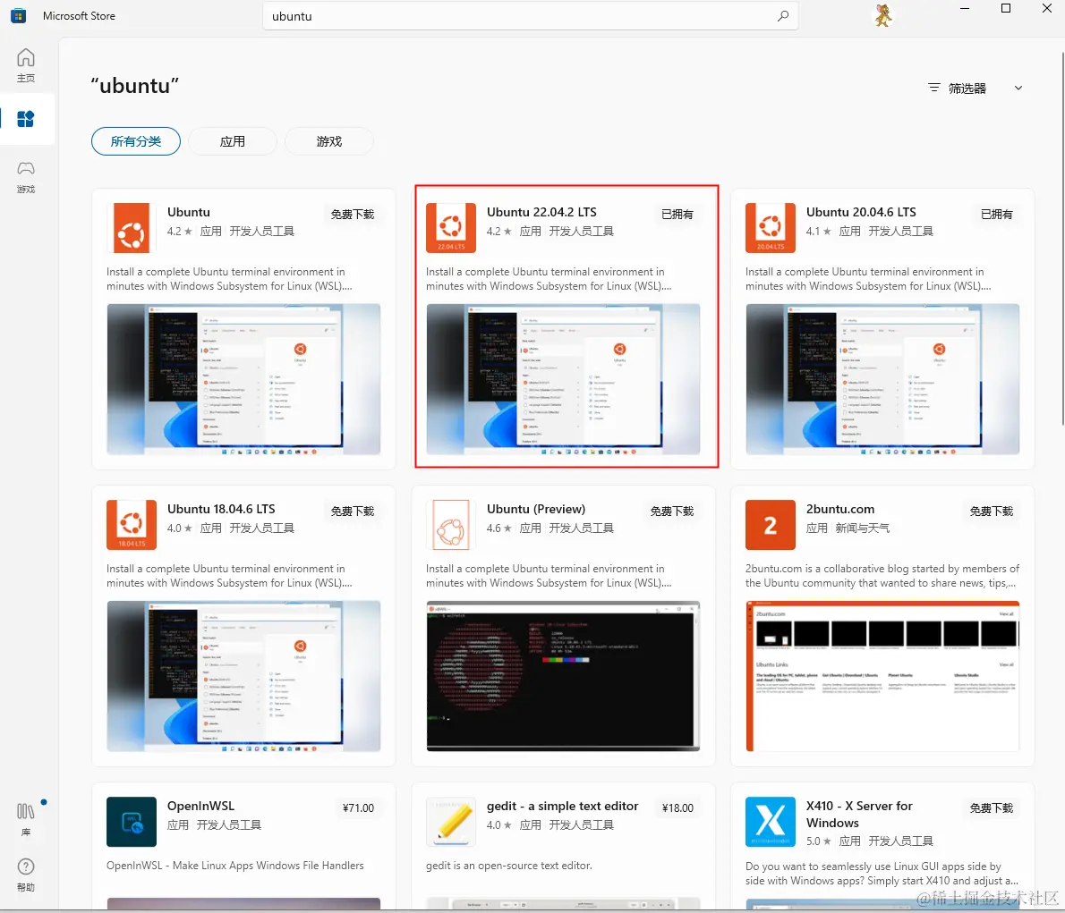The width and height of the screenshot is (1065, 913).
Task: Click the 4.0 star rating of Ubuntu 18.04.6
Action: (x=179, y=528)
